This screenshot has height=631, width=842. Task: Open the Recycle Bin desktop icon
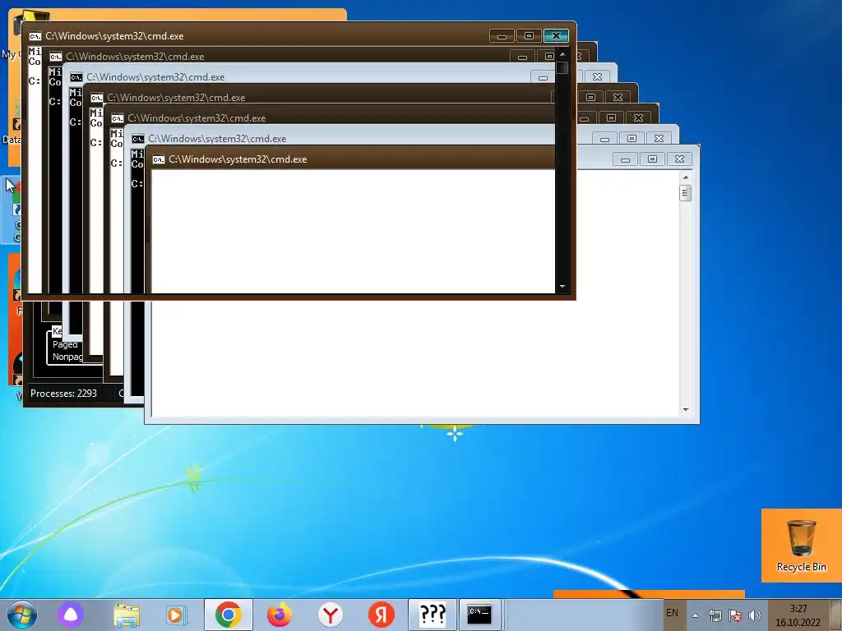pos(801,546)
